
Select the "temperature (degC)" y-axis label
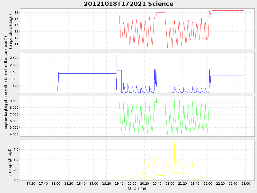click(x=11, y=31)
